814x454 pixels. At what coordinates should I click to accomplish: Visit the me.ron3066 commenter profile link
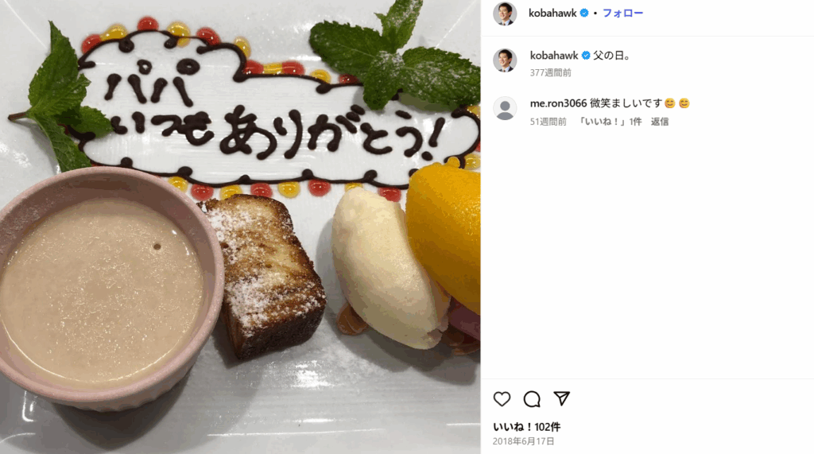tap(558, 103)
